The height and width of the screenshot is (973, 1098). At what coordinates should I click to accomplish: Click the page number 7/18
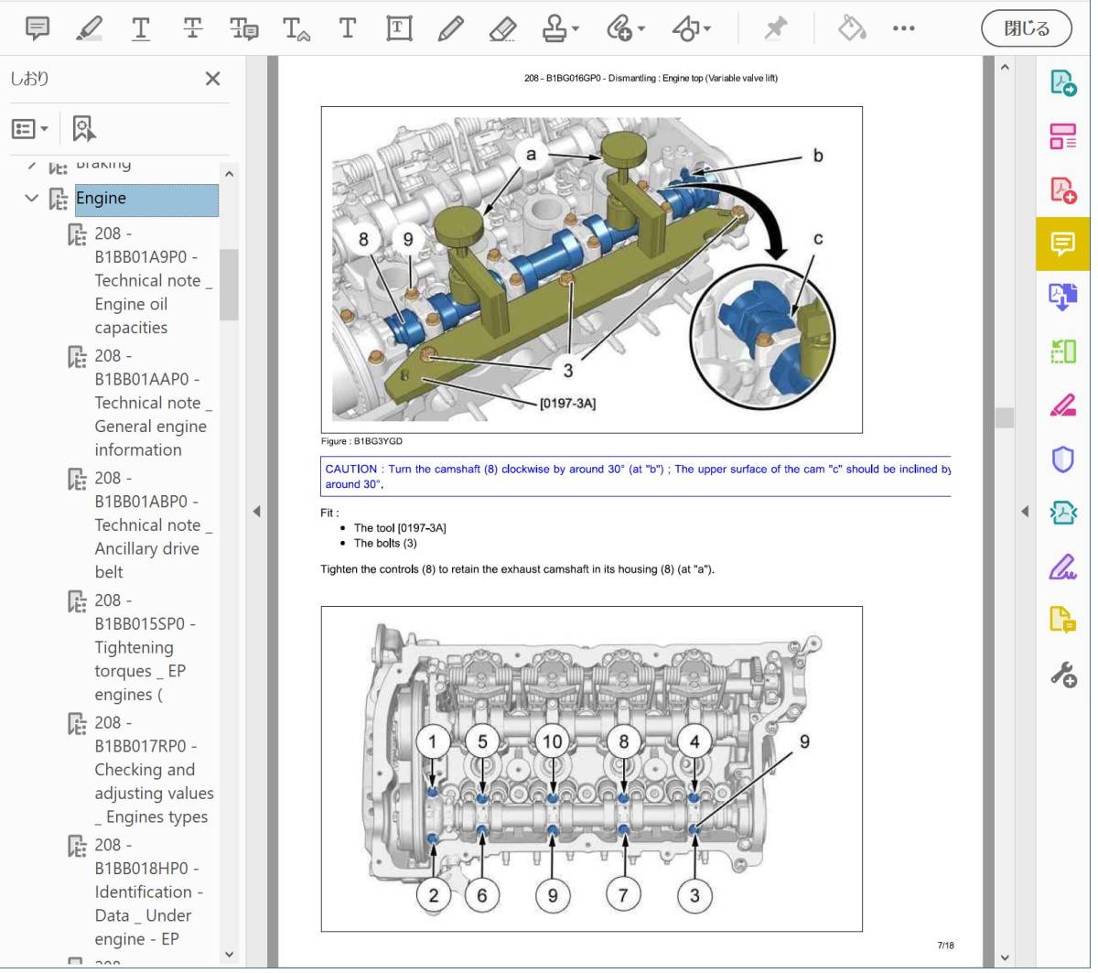945,946
